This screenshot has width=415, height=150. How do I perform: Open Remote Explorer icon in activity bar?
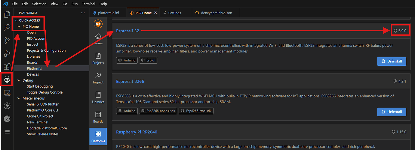click(7, 93)
